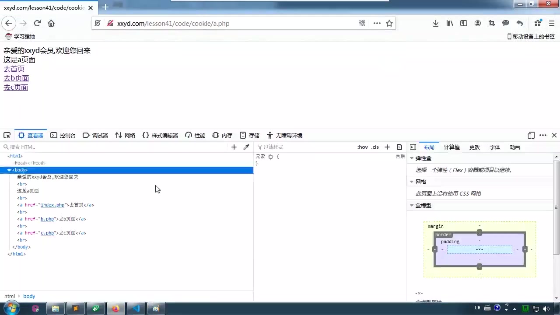Click the print media simulation document icon

399,147
